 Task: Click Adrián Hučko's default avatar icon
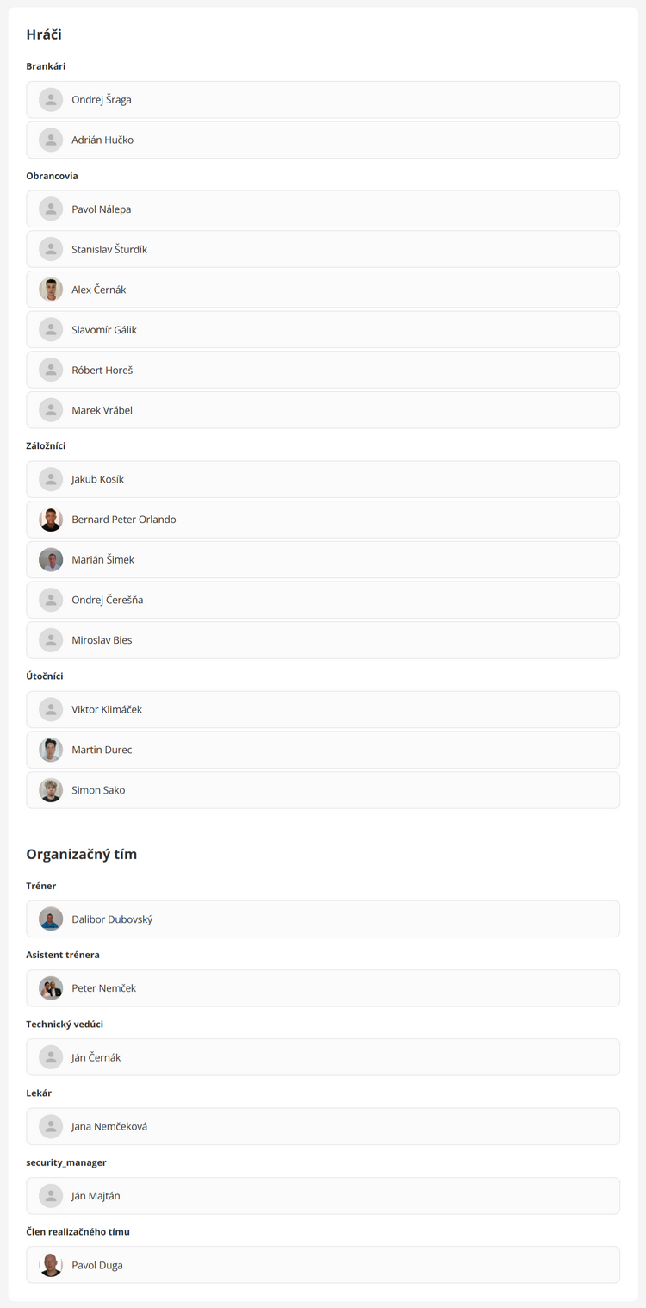51,140
